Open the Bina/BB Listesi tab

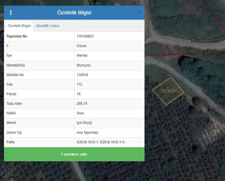[48, 26]
